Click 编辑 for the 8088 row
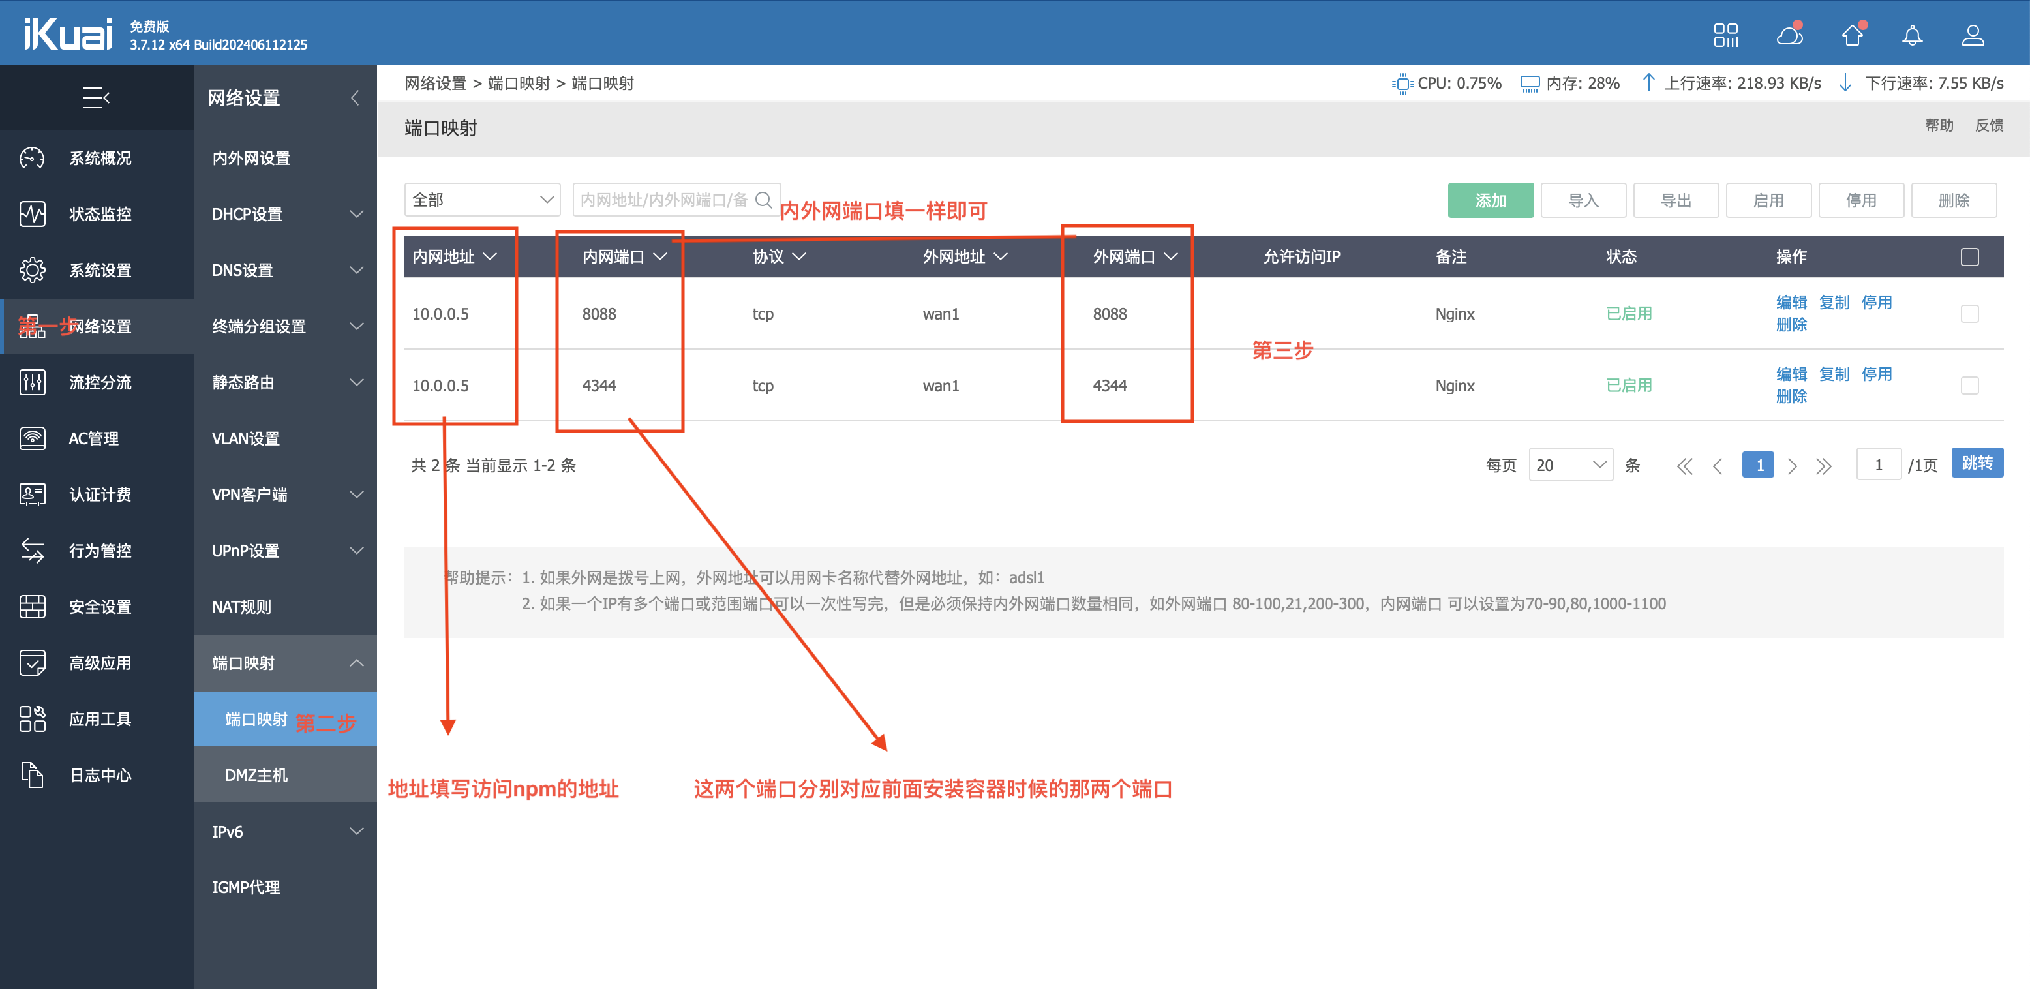Viewport: 2030px width, 989px height. coord(1791,303)
